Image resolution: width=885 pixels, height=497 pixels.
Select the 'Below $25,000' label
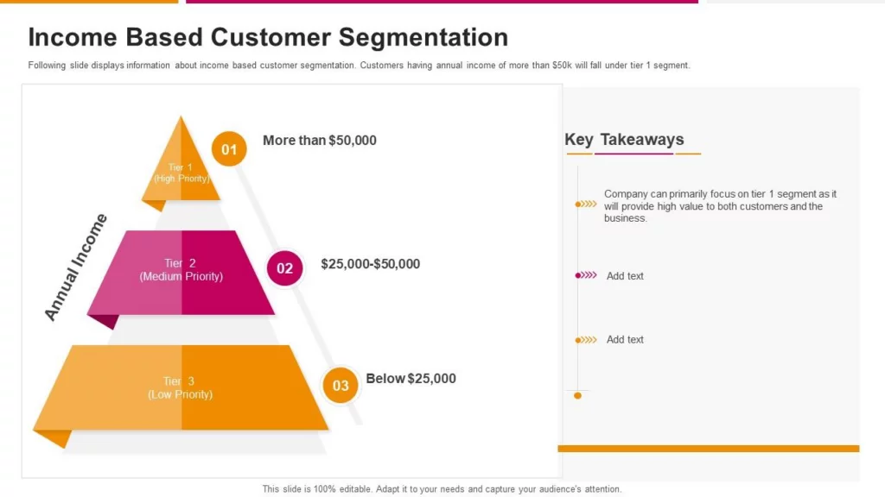point(411,378)
